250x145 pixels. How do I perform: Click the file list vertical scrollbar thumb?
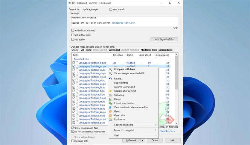point(176,73)
